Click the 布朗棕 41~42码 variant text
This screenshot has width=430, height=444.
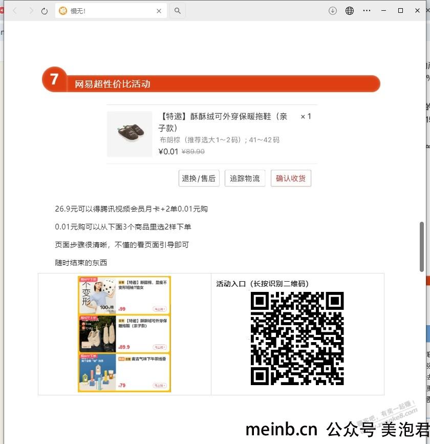pyautogui.click(x=220, y=140)
